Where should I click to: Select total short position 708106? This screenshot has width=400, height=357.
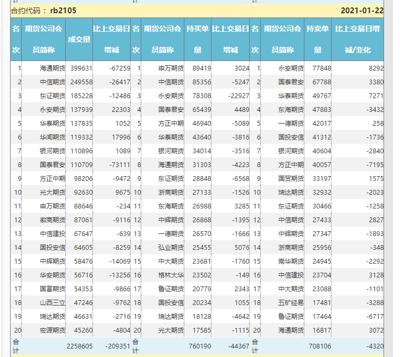click(x=320, y=346)
